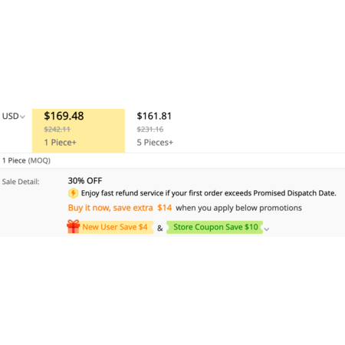The height and width of the screenshot is (345, 345).
Task: Click the 1 Piece+ quantity label
Action: [60, 143]
